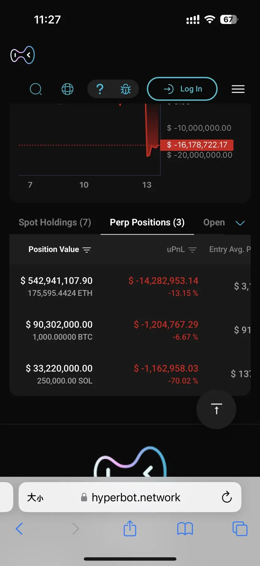Show open Safari tabs

pos(240,528)
